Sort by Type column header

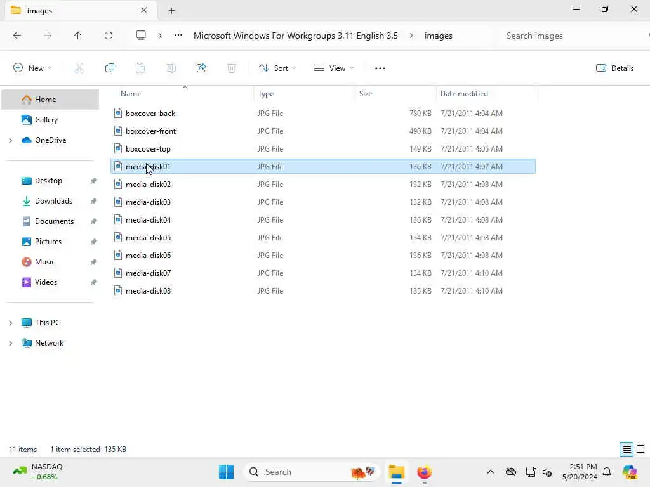tap(304, 94)
